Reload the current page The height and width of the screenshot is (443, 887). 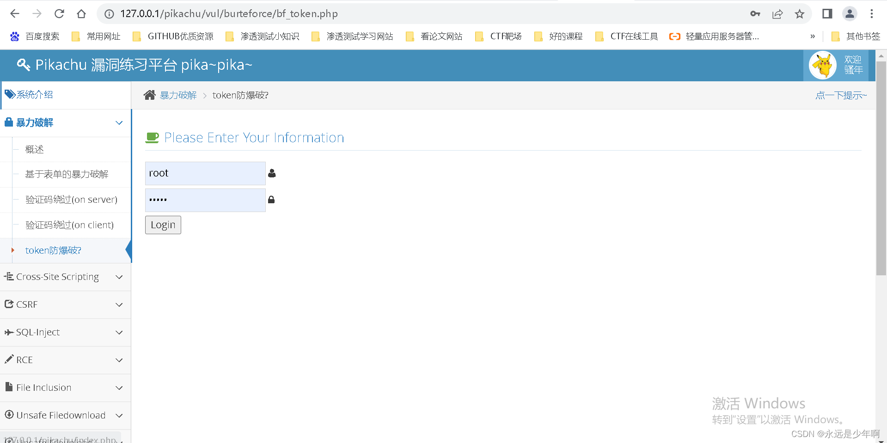pos(59,14)
